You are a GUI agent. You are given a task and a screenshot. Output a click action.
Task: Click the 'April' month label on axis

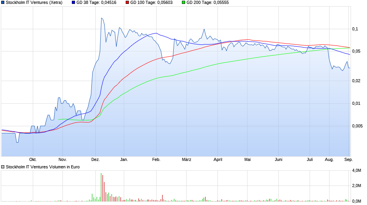click(218, 159)
